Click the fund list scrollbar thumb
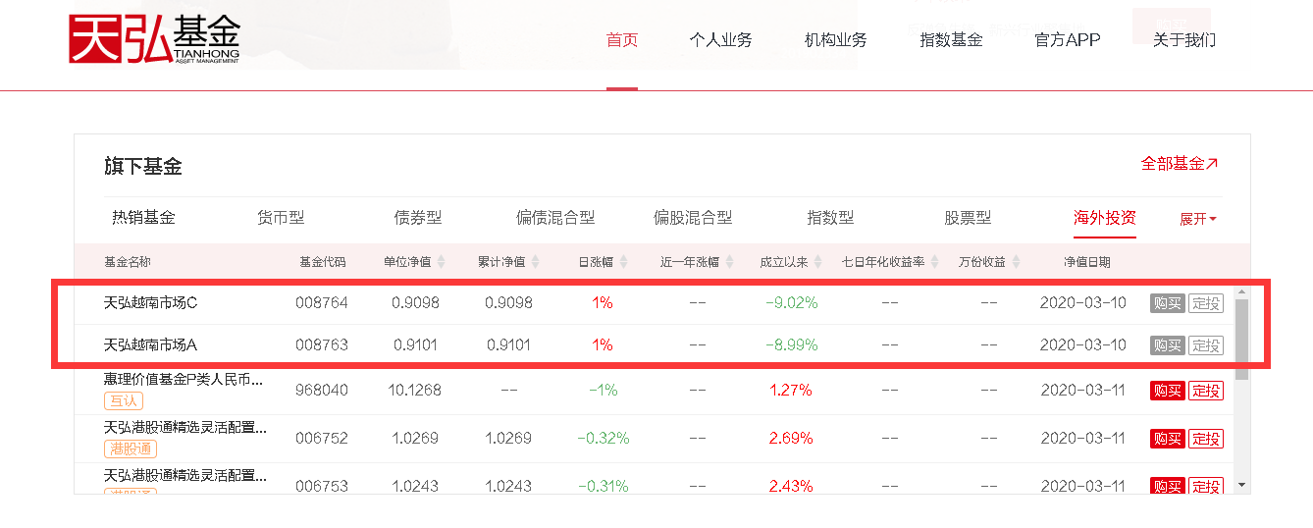The height and width of the screenshot is (528, 1313). pyautogui.click(x=1241, y=339)
